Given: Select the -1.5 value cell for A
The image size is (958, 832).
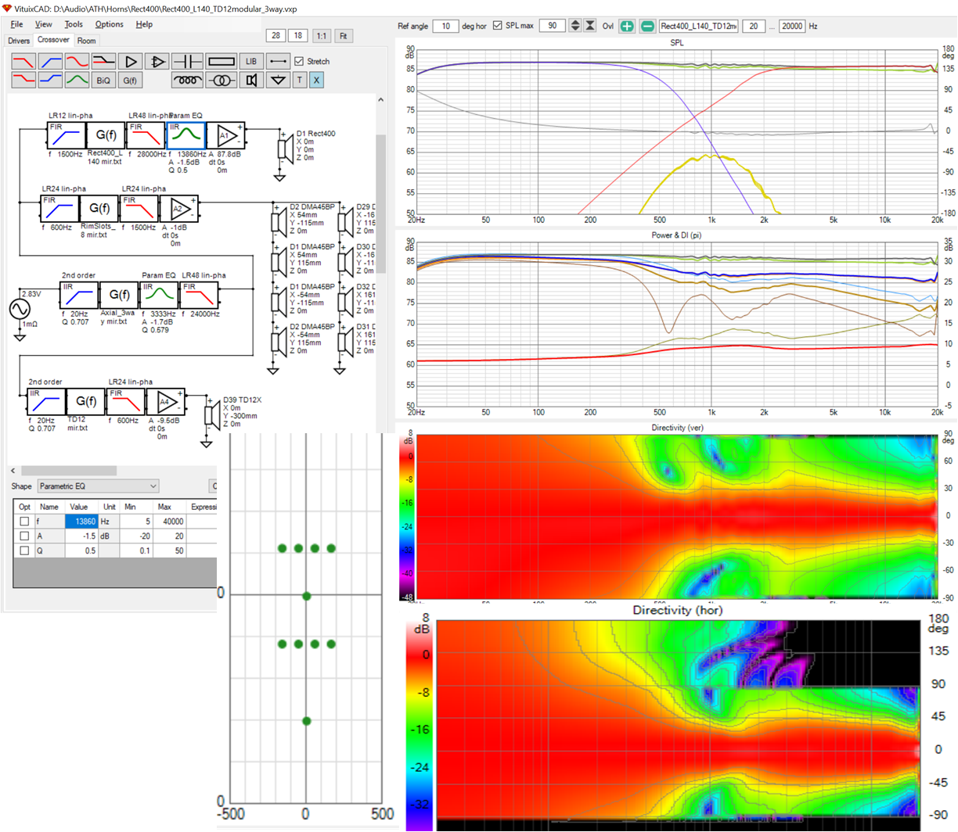Looking at the screenshot, I should point(81,536).
